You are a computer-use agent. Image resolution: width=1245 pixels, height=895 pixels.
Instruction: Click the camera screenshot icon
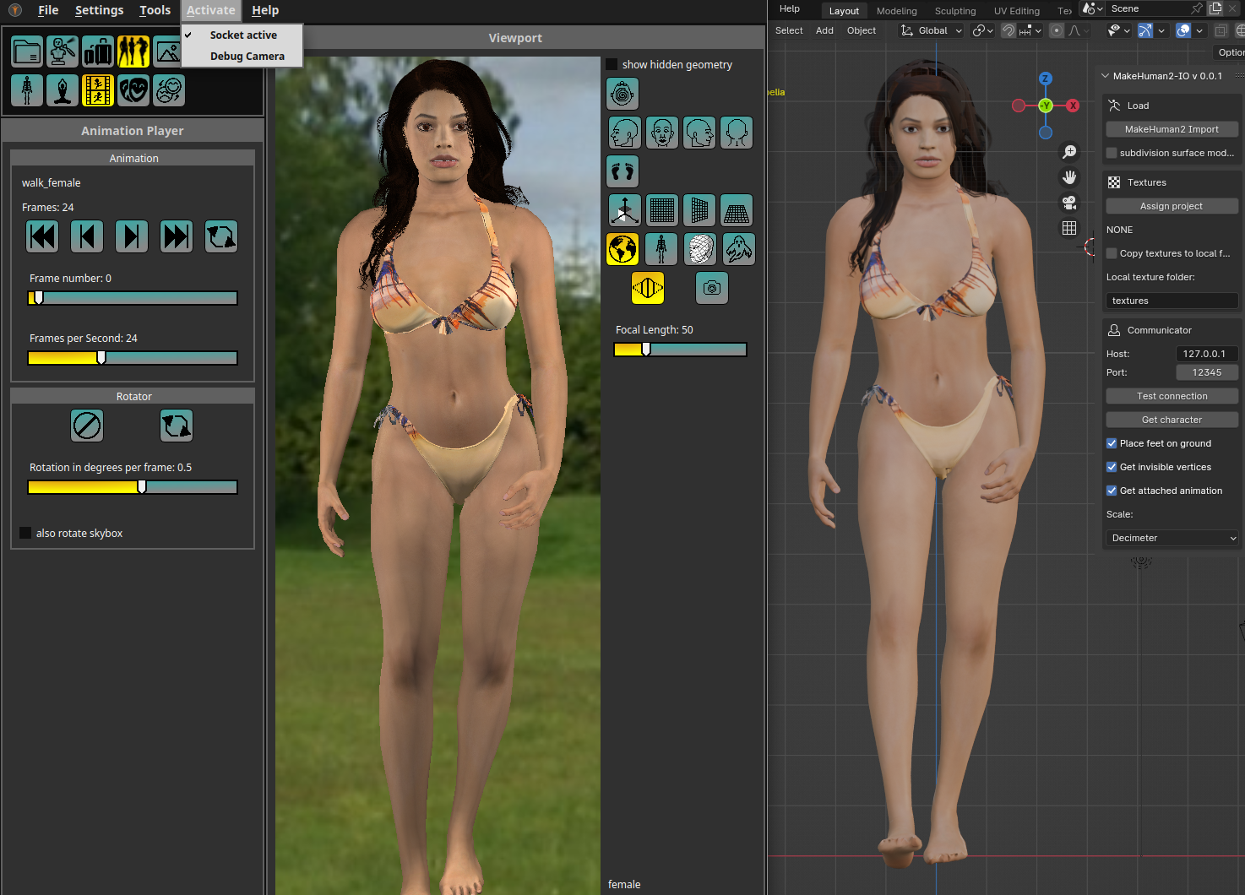[x=712, y=288]
